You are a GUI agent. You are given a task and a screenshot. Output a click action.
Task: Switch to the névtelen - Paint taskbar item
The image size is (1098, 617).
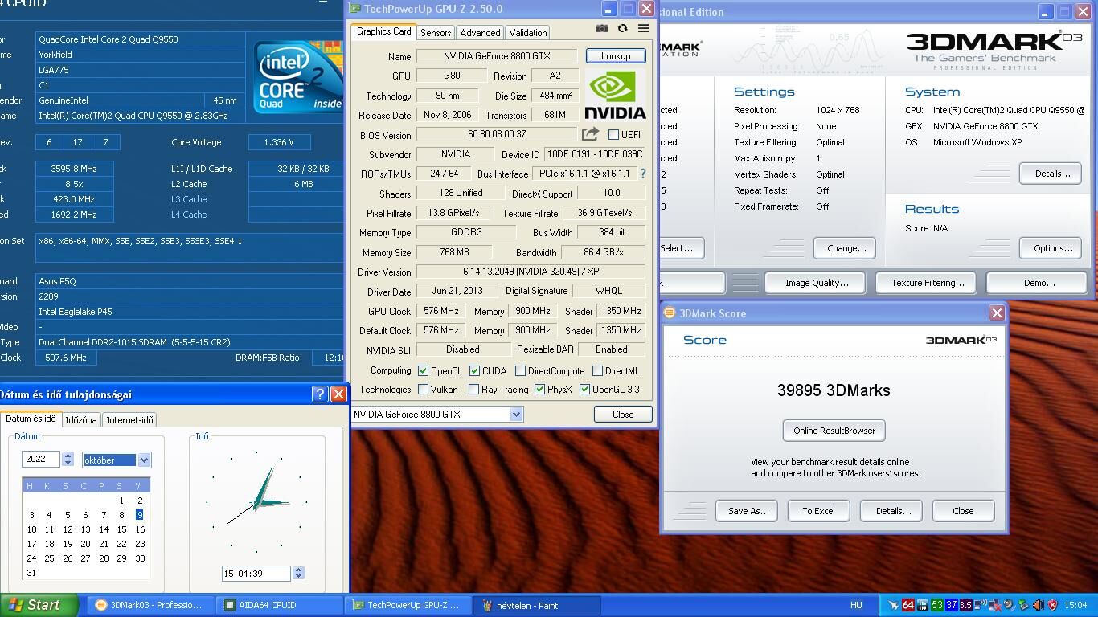[x=537, y=605]
